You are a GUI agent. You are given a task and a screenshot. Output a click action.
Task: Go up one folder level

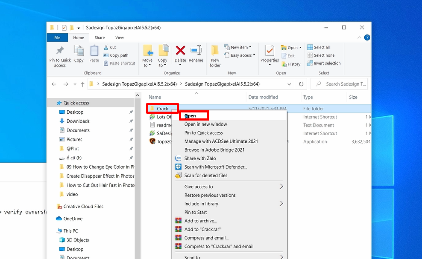pyautogui.click(x=83, y=84)
